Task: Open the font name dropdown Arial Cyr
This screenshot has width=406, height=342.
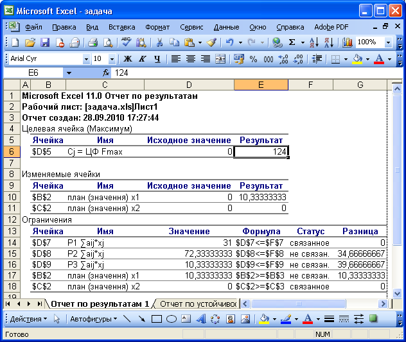Action: [86, 59]
